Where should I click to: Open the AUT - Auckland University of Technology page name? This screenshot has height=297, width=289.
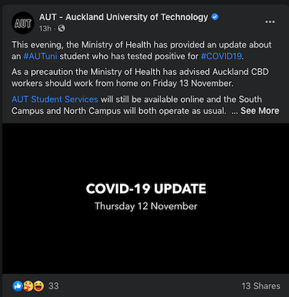coord(124,17)
